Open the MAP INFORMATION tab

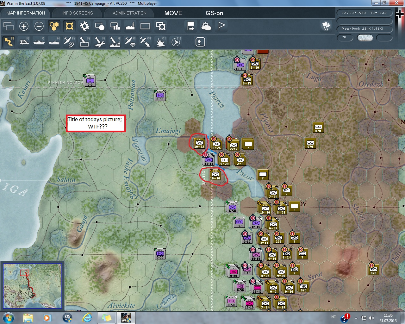click(x=26, y=13)
